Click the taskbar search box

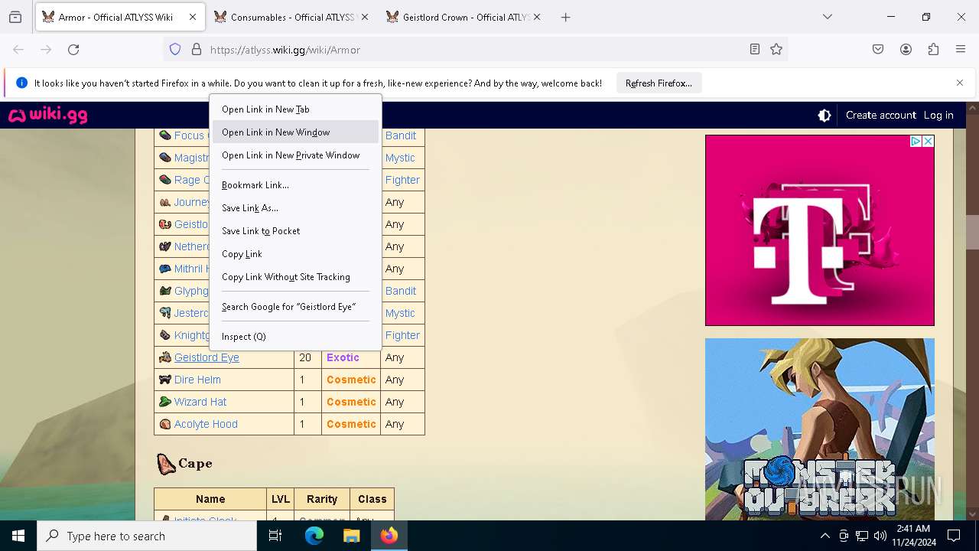click(147, 536)
